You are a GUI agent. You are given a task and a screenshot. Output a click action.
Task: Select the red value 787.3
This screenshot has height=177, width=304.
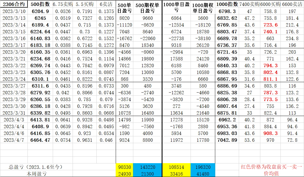coord(270,93)
